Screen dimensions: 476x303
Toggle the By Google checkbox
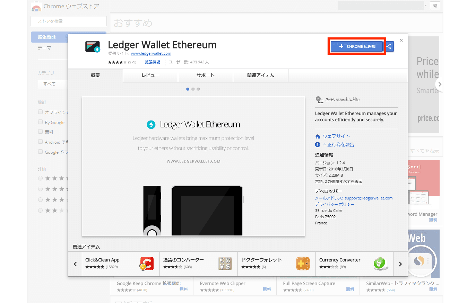pos(41,122)
